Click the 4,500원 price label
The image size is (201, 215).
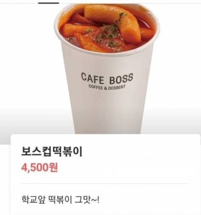point(40,168)
